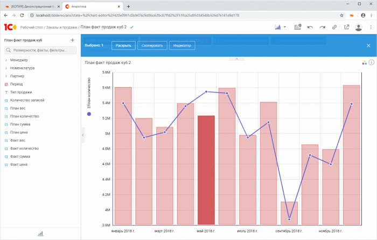Click the table settings icon in toolbar
This screenshot has width=377, height=240.
(297, 27)
